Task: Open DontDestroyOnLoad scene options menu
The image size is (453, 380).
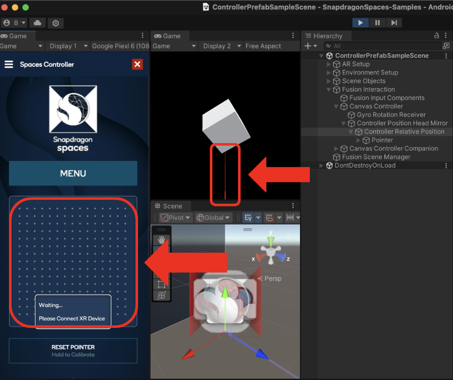Action: coord(446,165)
